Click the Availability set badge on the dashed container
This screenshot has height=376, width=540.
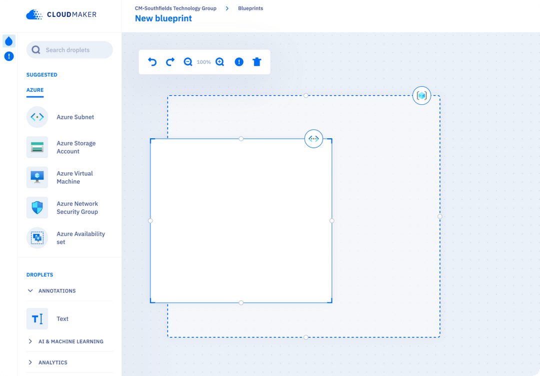click(x=421, y=95)
